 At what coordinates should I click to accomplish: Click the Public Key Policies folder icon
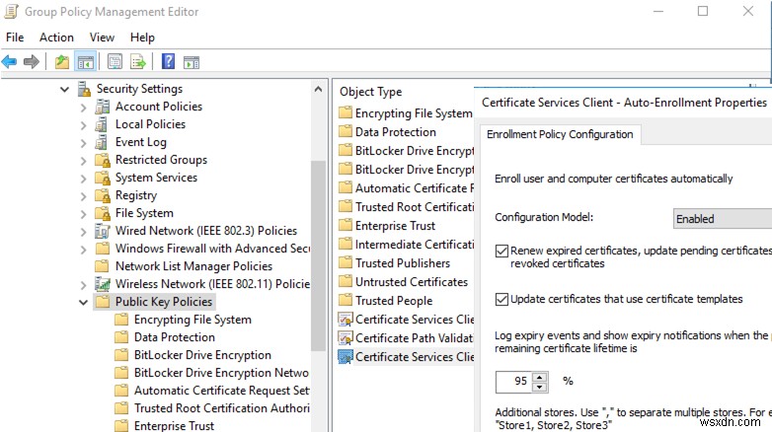tap(102, 302)
